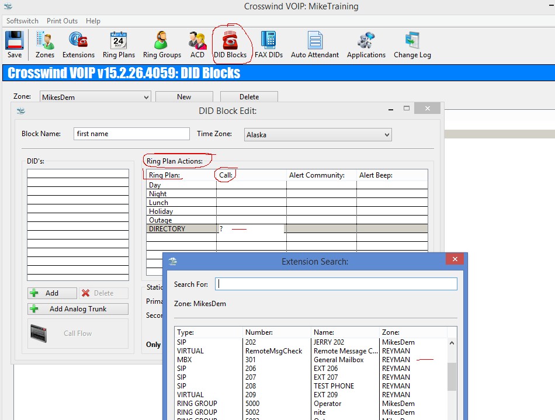The height and width of the screenshot is (420, 555).
Task: Open the FAX DIDs icon
Action: 269,44
